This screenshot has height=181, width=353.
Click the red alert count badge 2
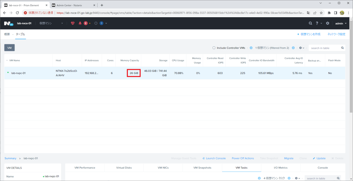(x=86, y=23)
